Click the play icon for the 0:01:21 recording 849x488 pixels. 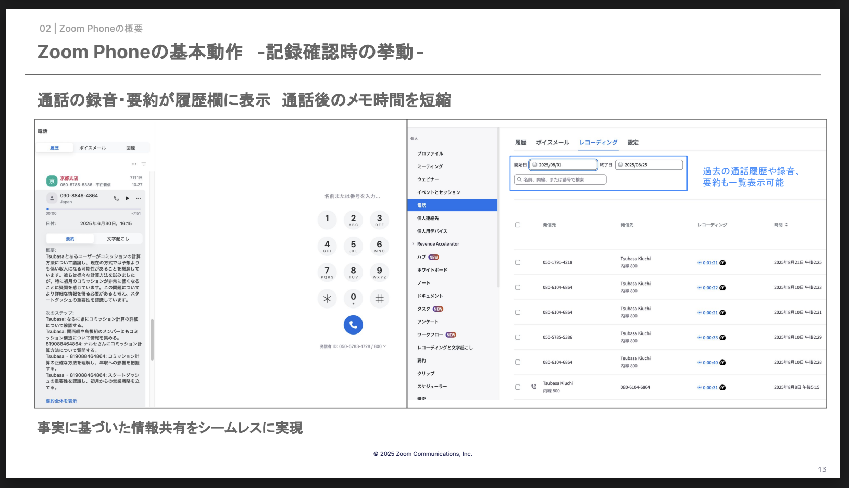700,263
